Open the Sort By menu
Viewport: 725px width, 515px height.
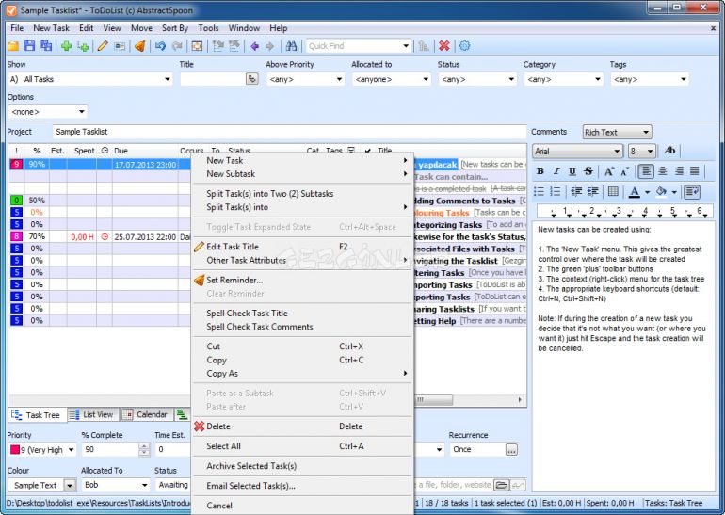coord(175,28)
